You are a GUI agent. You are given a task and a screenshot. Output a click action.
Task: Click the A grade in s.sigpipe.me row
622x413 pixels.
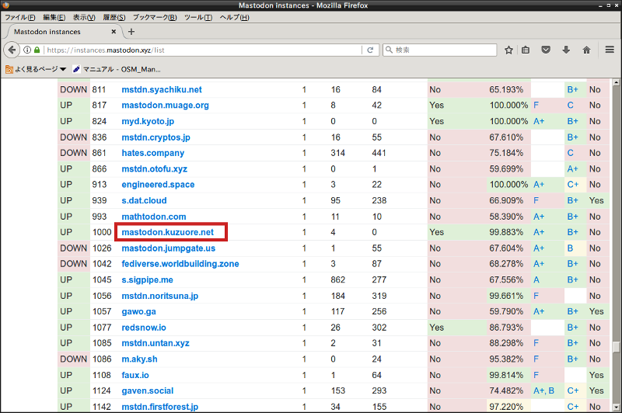(536, 280)
